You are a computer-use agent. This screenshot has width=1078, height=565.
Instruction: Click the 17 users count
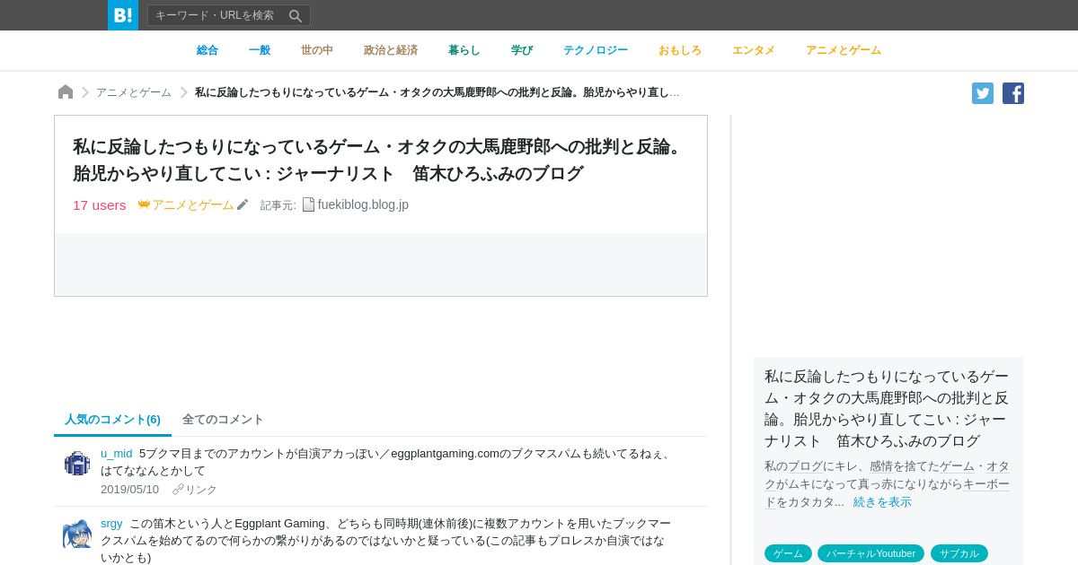[x=100, y=204]
